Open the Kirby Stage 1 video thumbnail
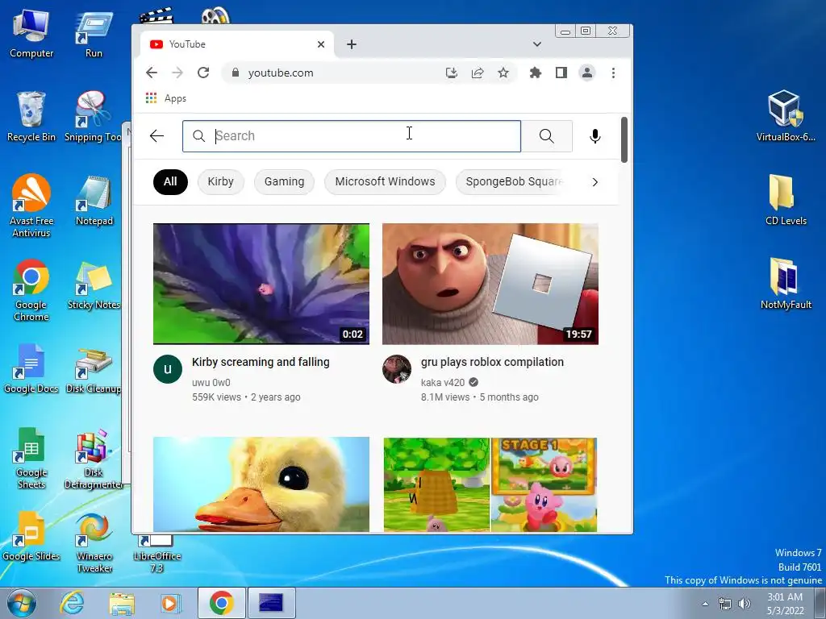 (x=490, y=484)
